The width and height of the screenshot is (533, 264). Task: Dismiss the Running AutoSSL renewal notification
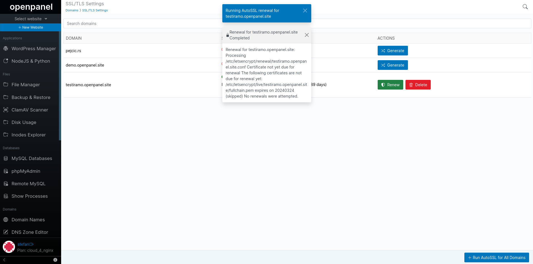(x=305, y=11)
